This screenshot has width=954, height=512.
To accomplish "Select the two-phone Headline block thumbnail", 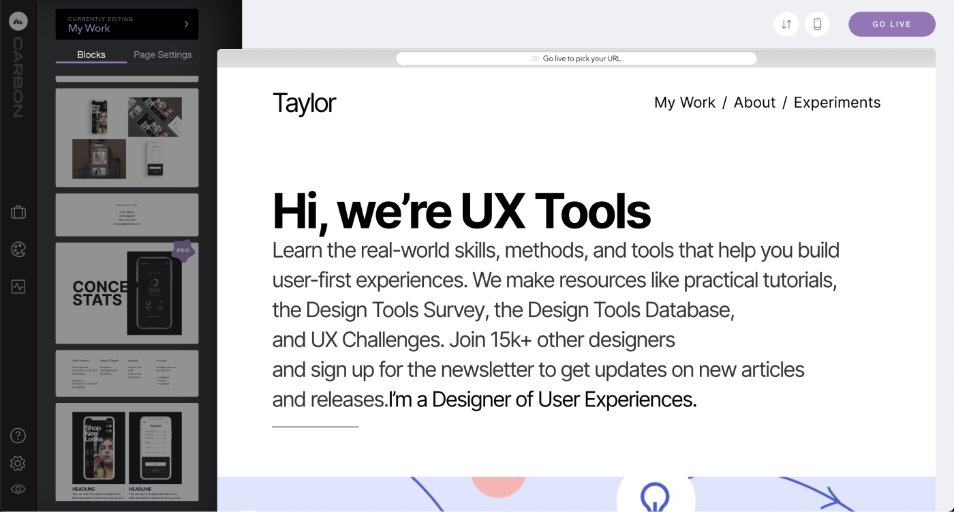I will point(127,452).
